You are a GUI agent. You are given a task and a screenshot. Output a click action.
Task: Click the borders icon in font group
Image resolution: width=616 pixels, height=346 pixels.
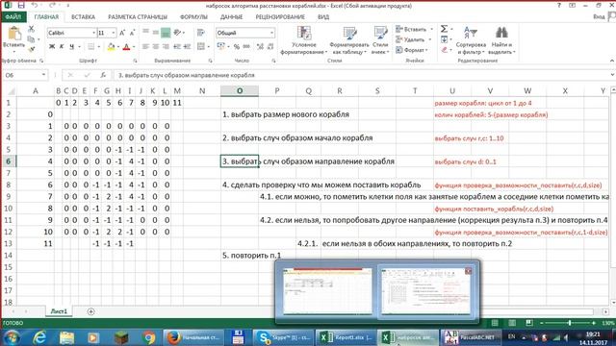tap(90, 47)
